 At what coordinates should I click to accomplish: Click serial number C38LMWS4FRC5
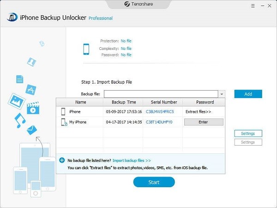point(160,111)
